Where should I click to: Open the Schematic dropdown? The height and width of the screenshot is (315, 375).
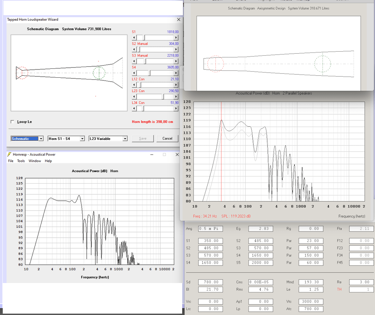pyautogui.click(x=41, y=139)
